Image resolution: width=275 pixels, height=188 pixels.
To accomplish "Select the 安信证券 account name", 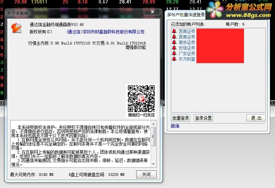I will coord(187,48).
